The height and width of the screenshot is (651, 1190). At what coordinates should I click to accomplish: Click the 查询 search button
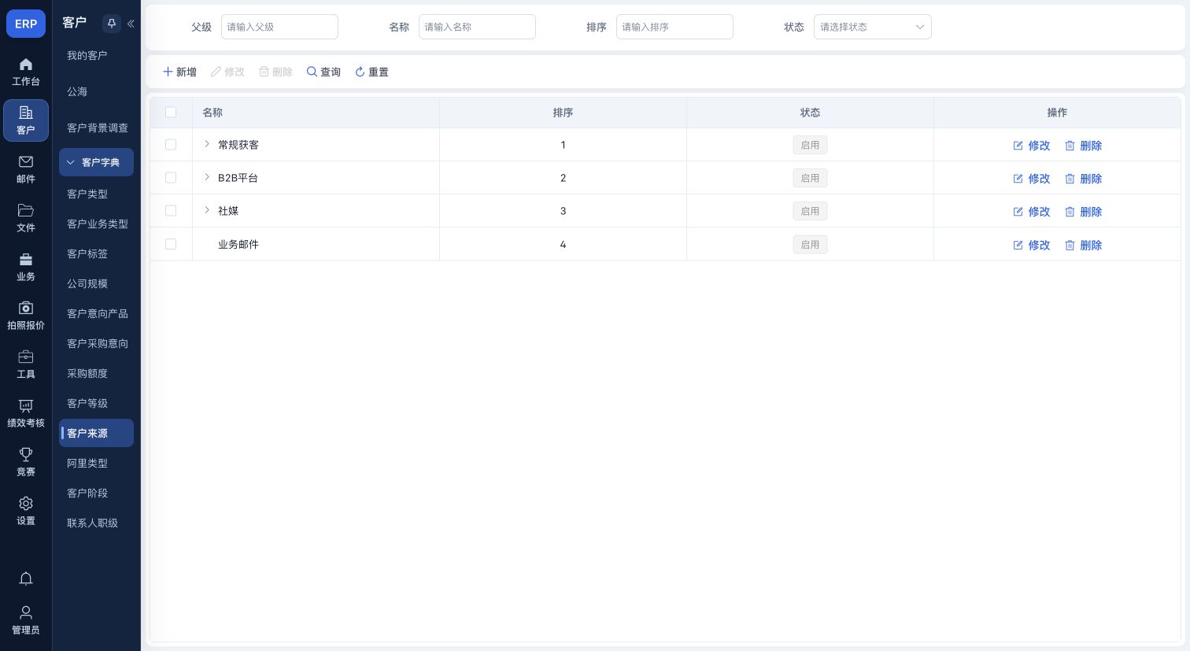323,72
